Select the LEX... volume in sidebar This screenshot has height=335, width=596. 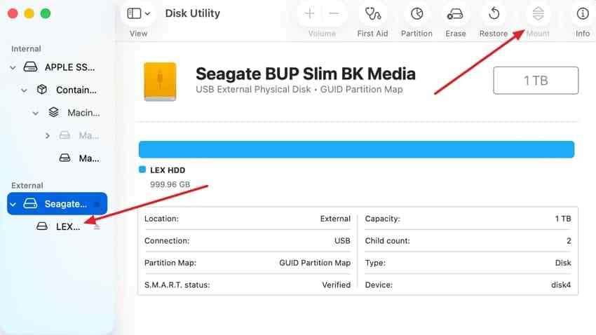57,226
